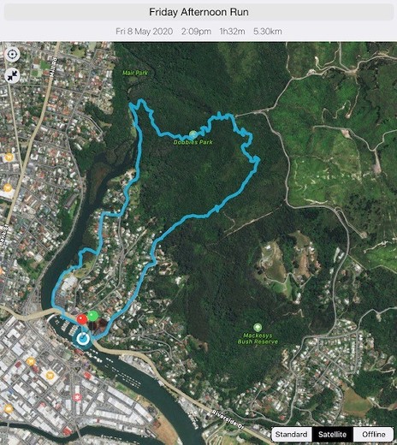Screen dimensions: 397x445
Task: Switch map to Standard view
Action: [292, 435]
